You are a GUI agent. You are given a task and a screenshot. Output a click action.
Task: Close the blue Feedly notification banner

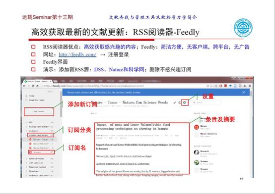[x=243, y=92]
